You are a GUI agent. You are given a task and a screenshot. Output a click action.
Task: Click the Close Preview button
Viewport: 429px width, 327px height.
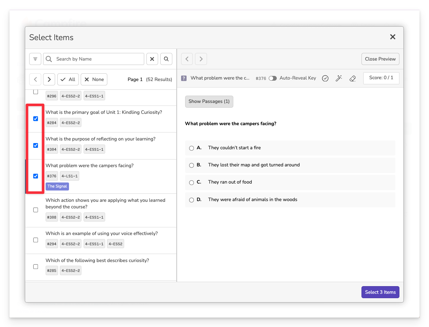coord(380,59)
